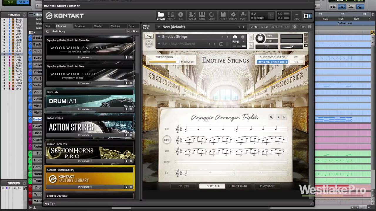Select the SLOT 6-10 tab
This screenshot has height=211, width=376.
coord(239,186)
